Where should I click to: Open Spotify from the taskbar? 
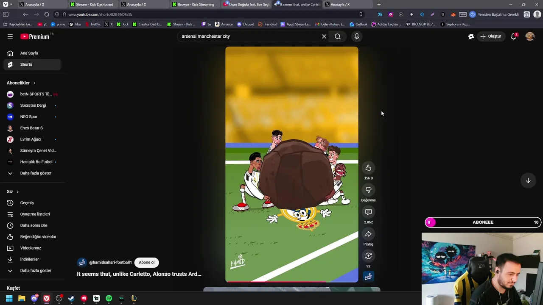[x=109, y=298]
